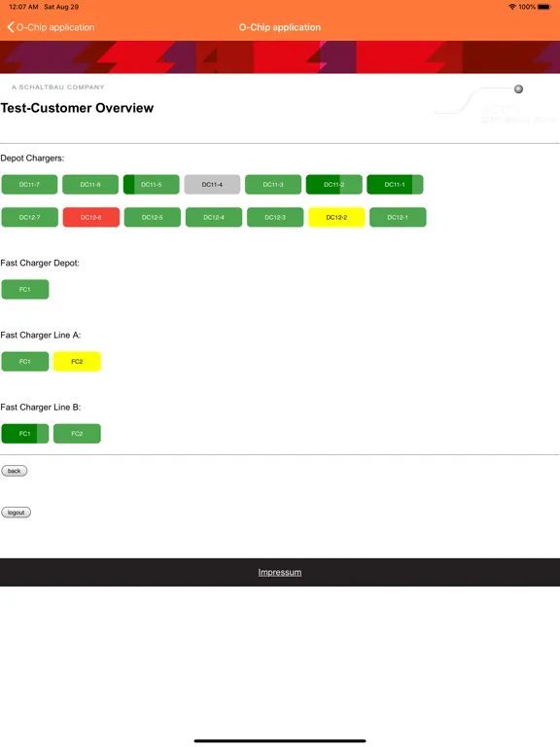Select charging progress tile DC11-2
Viewport: 560px width, 747px height.
coord(334,185)
